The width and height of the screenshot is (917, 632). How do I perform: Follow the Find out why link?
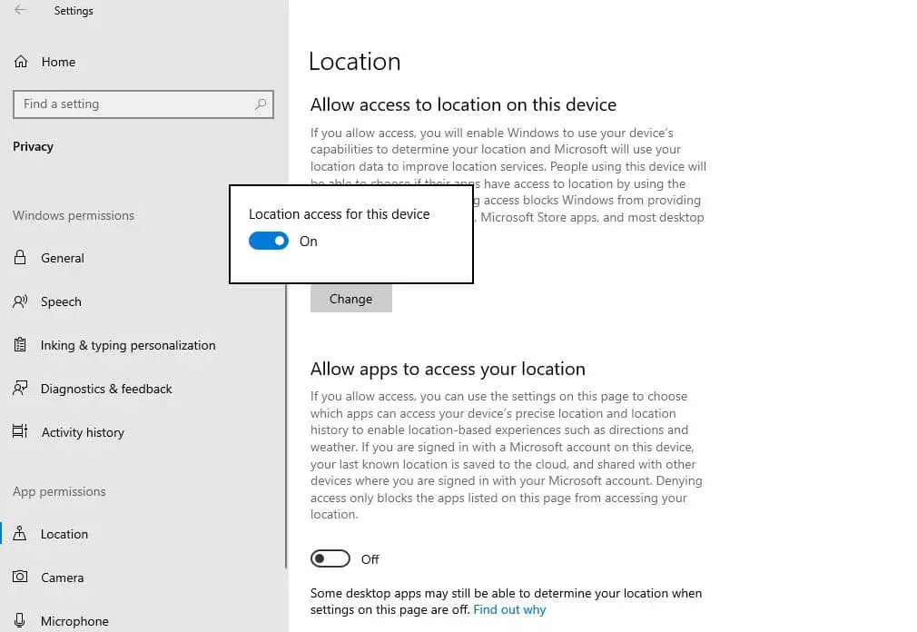pyautogui.click(x=508, y=609)
